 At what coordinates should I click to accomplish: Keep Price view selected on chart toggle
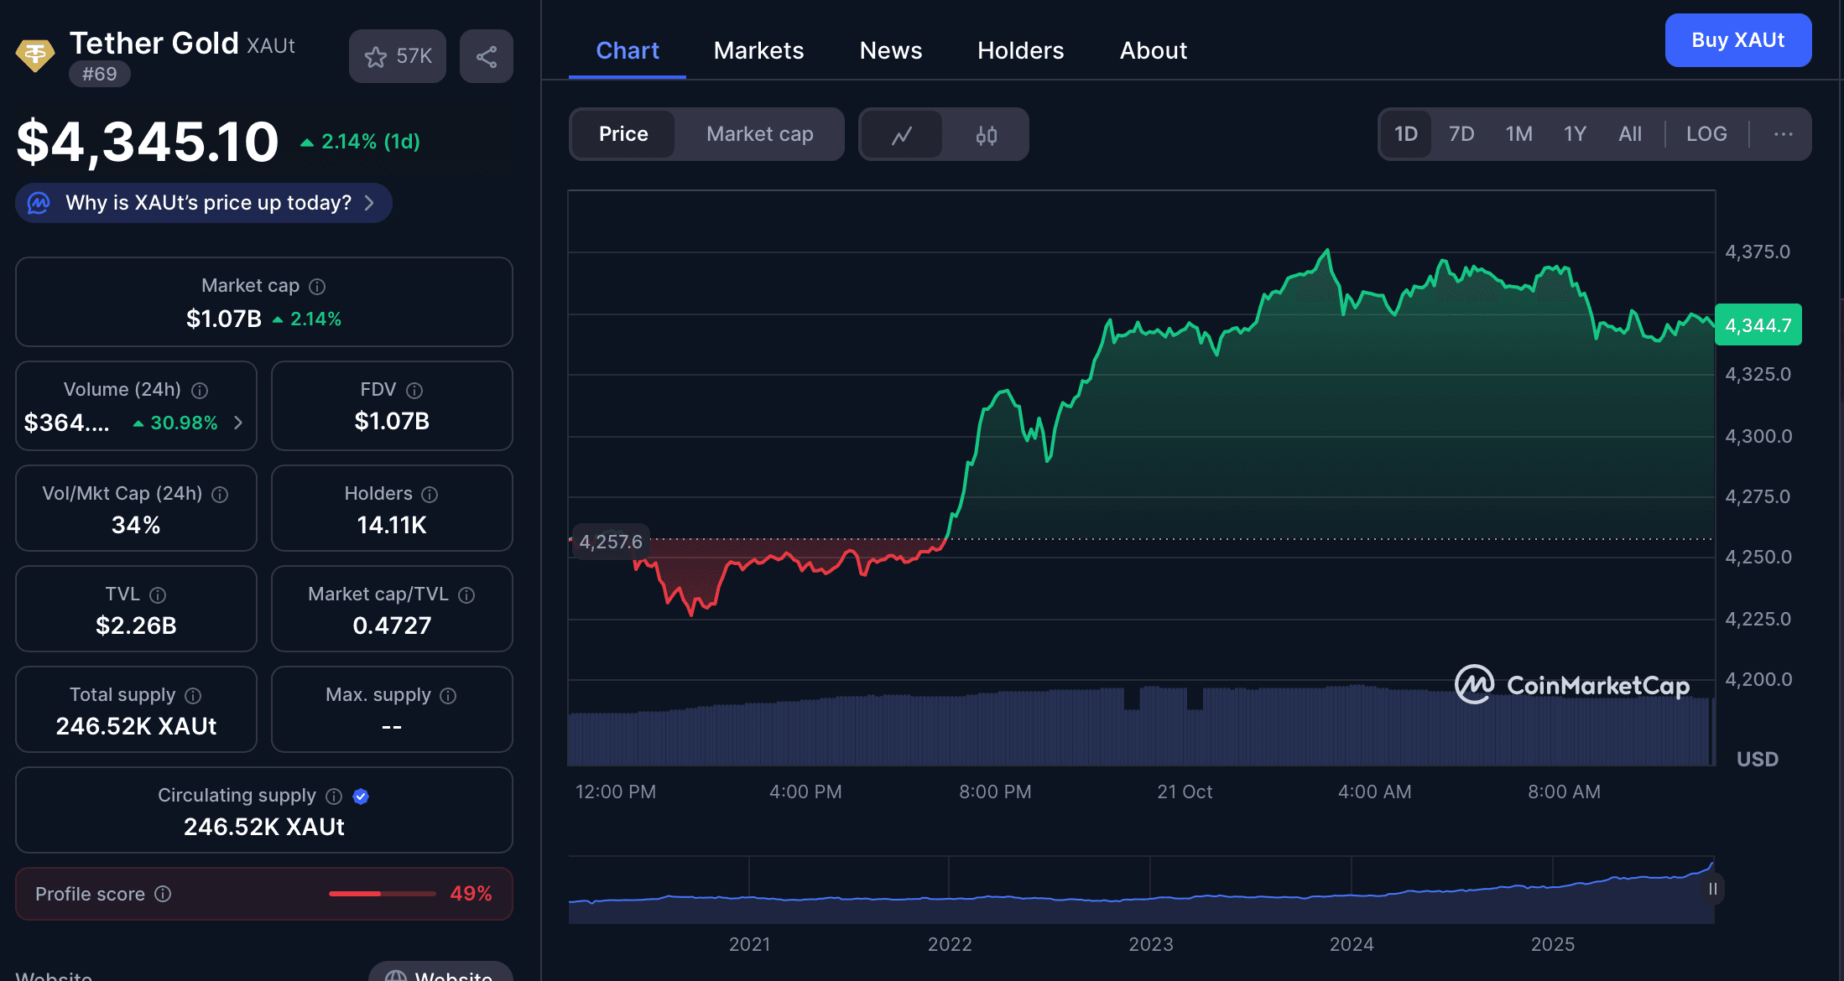623,134
